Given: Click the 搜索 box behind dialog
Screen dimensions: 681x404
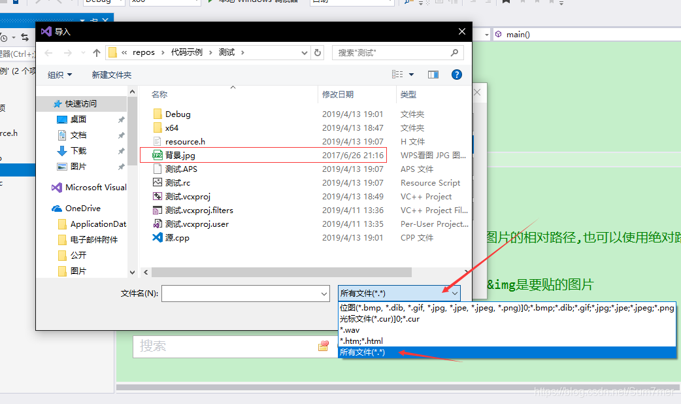Looking at the screenshot, I should 235,346.
